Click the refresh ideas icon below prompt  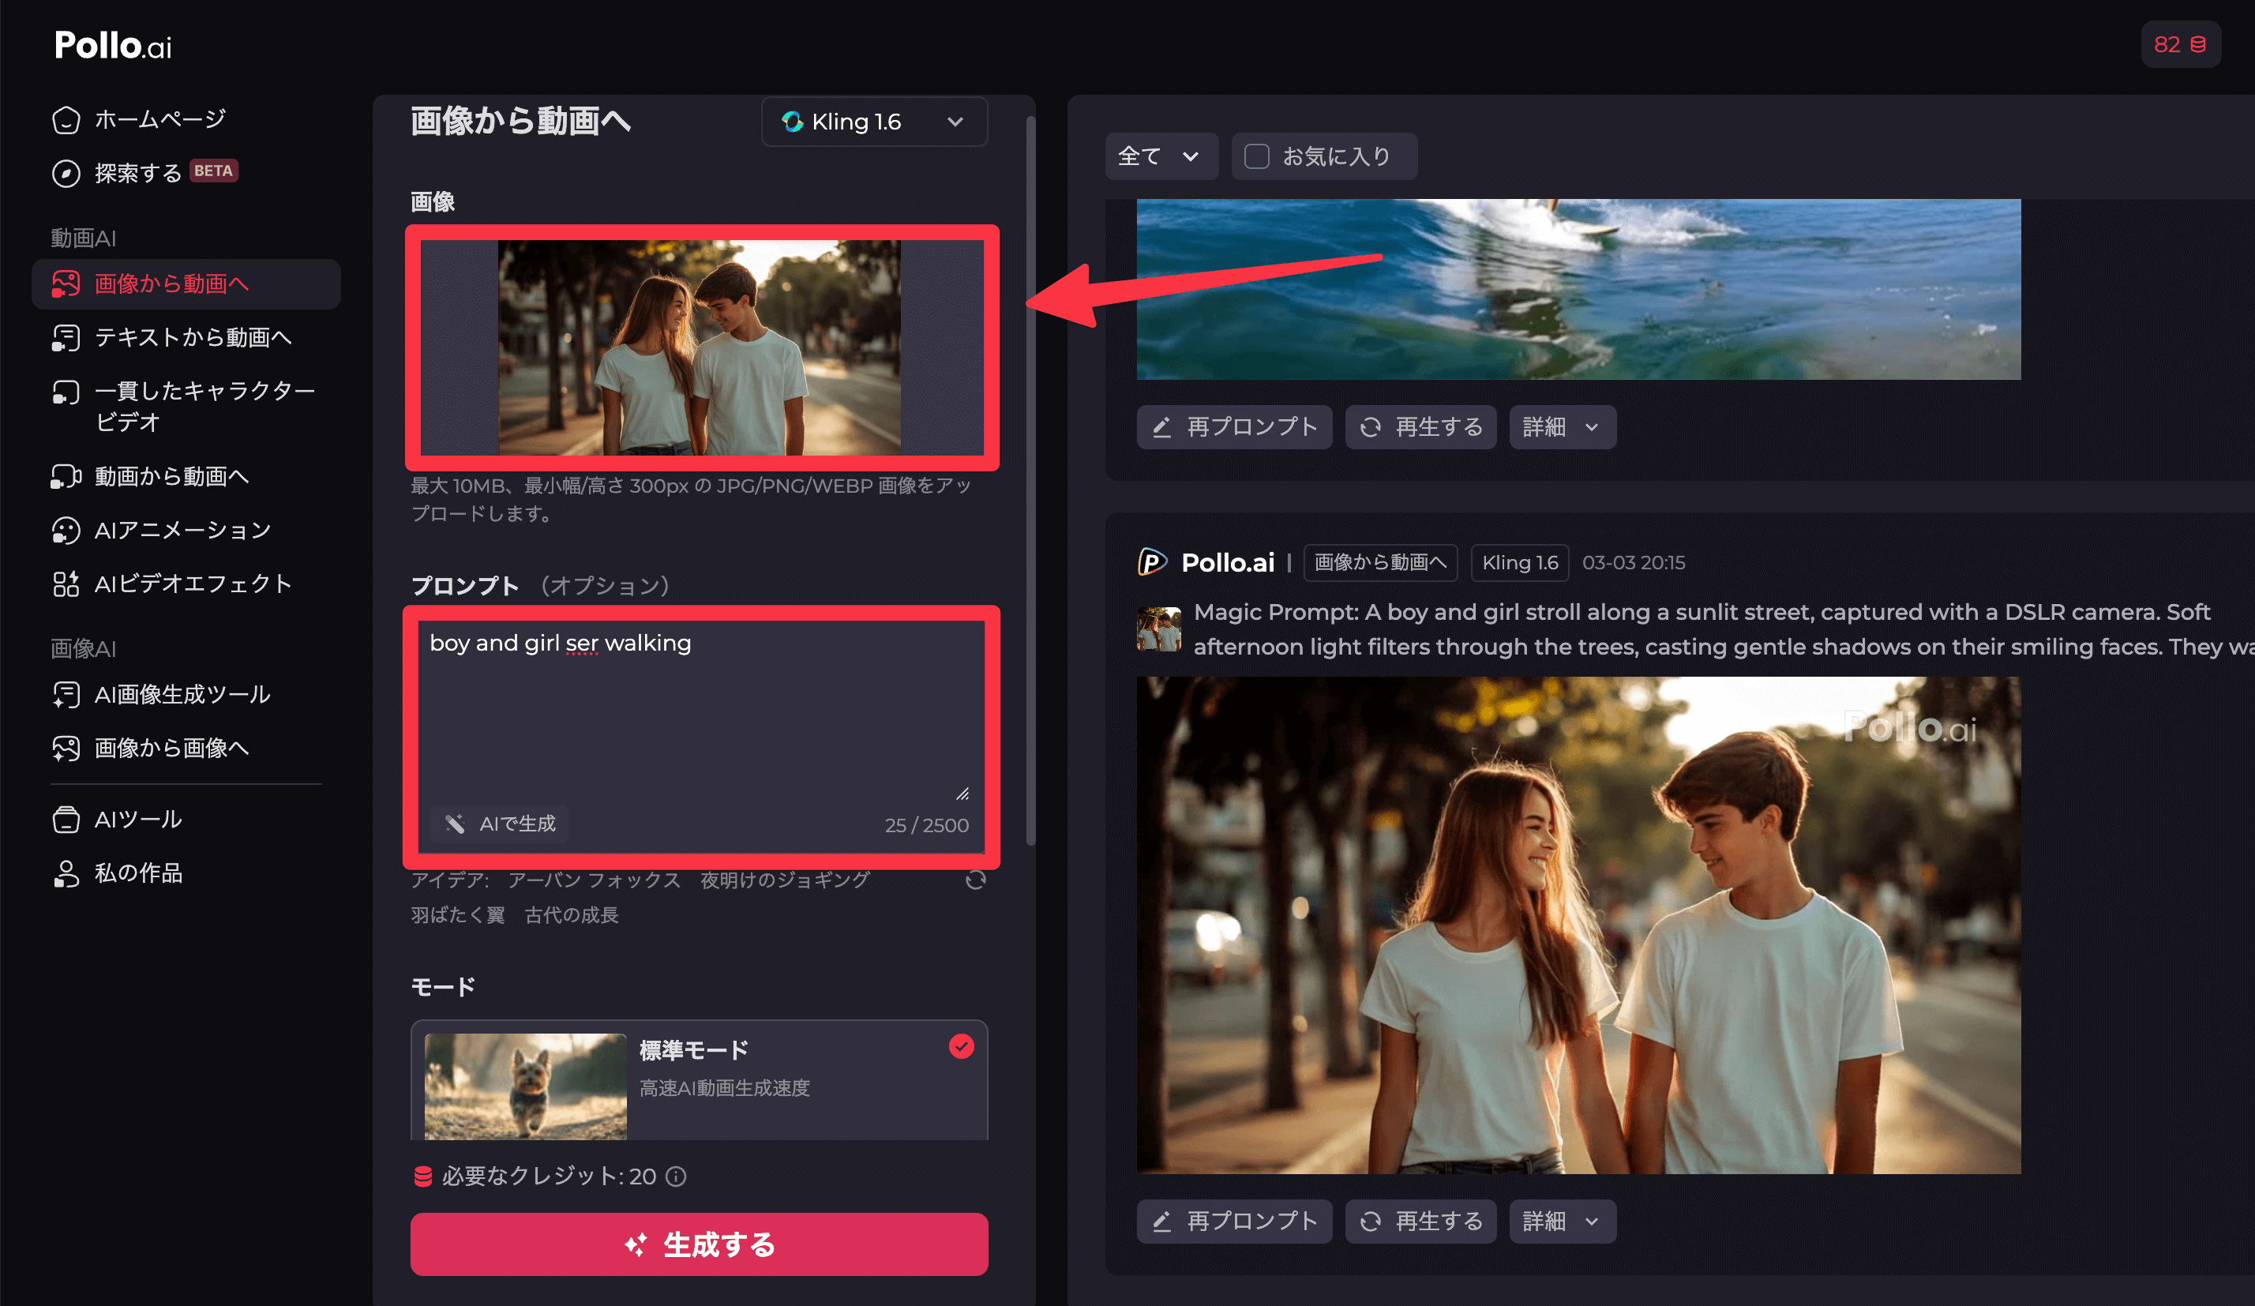click(x=975, y=880)
